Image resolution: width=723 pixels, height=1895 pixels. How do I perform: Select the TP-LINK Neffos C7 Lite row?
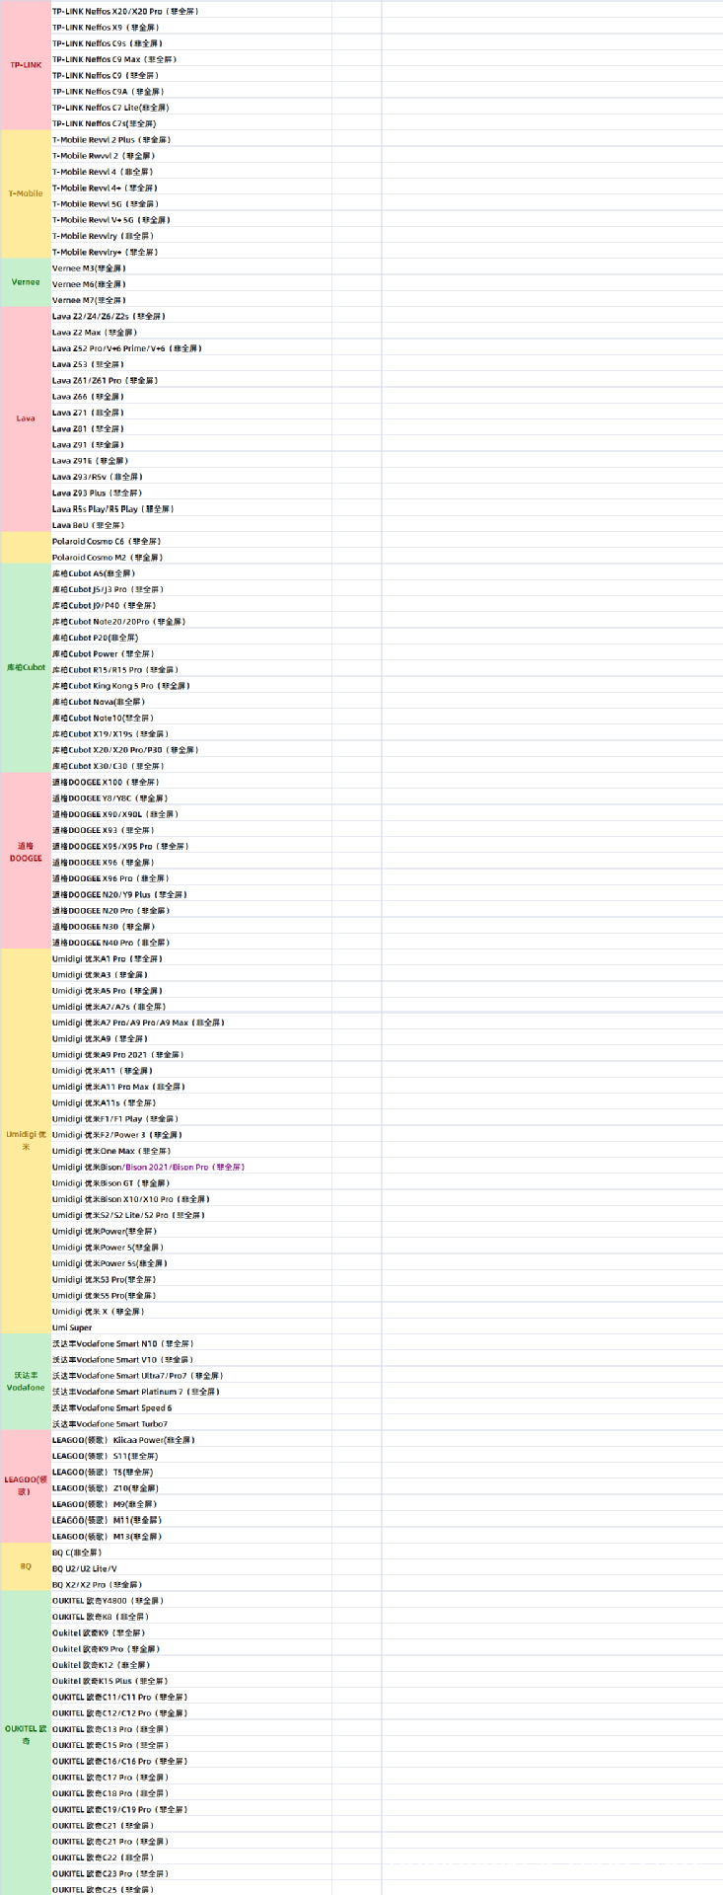click(x=191, y=108)
